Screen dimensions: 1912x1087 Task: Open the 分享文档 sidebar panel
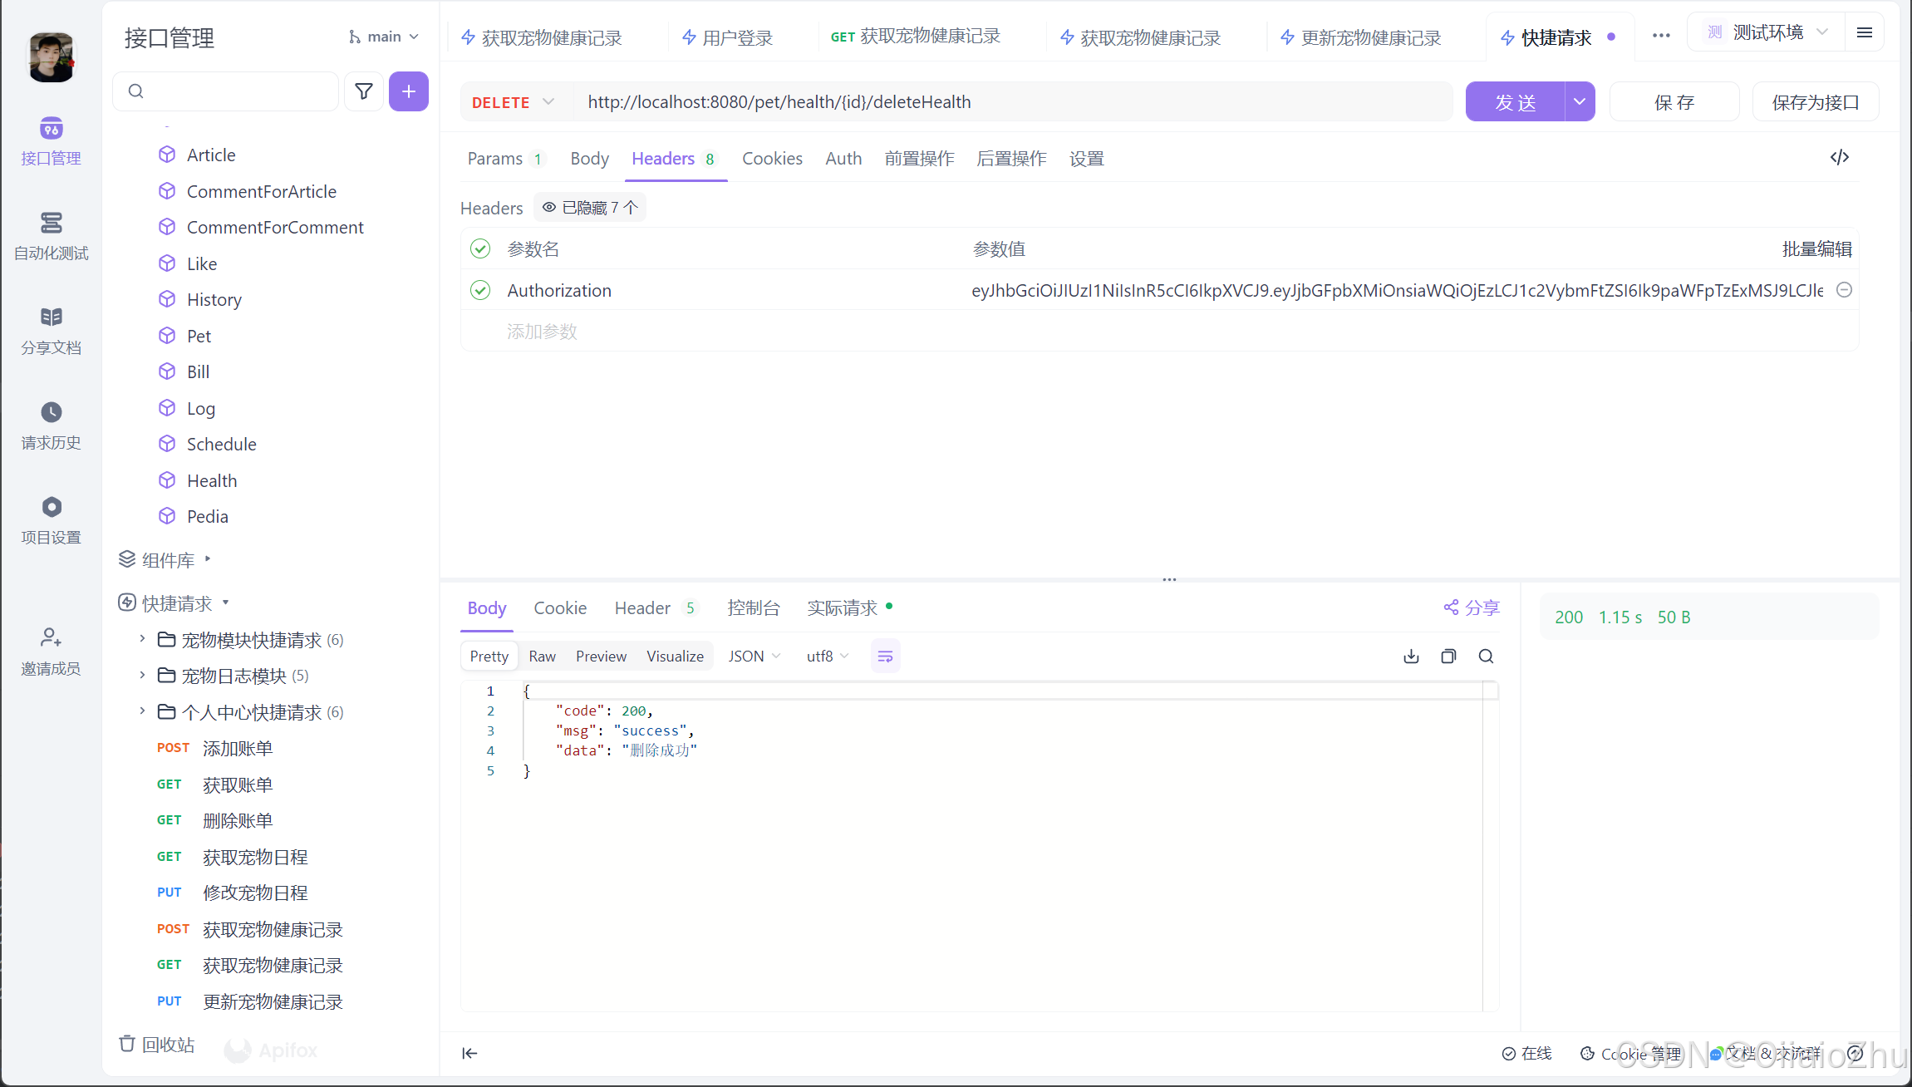pos(51,330)
